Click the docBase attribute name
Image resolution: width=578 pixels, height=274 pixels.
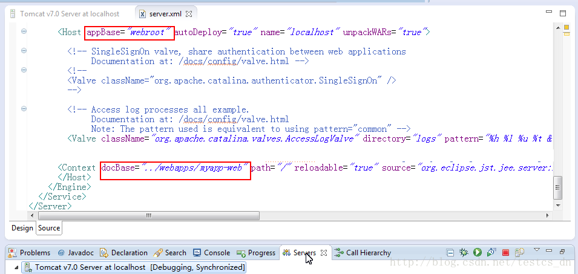tap(118, 168)
